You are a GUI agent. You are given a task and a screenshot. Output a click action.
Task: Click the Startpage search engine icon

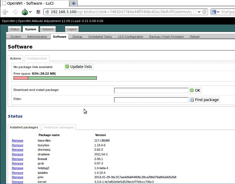[214, 12]
